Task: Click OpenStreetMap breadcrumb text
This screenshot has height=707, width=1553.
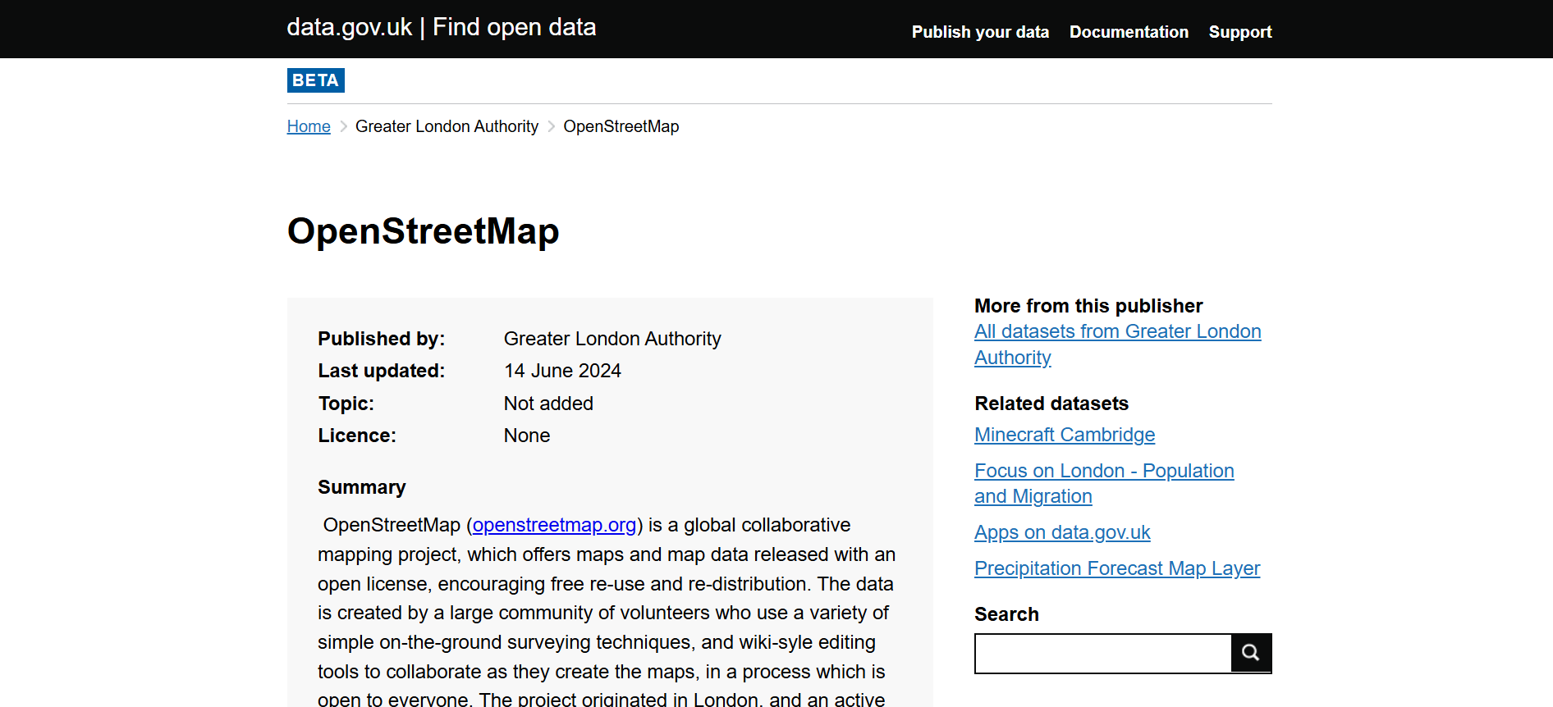Action: pyautogui.click(x=621, y=126)
